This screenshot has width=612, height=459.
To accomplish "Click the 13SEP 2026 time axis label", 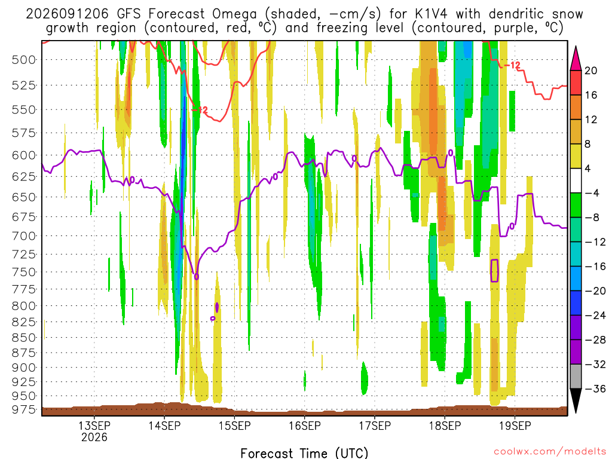I will point(94,431).
